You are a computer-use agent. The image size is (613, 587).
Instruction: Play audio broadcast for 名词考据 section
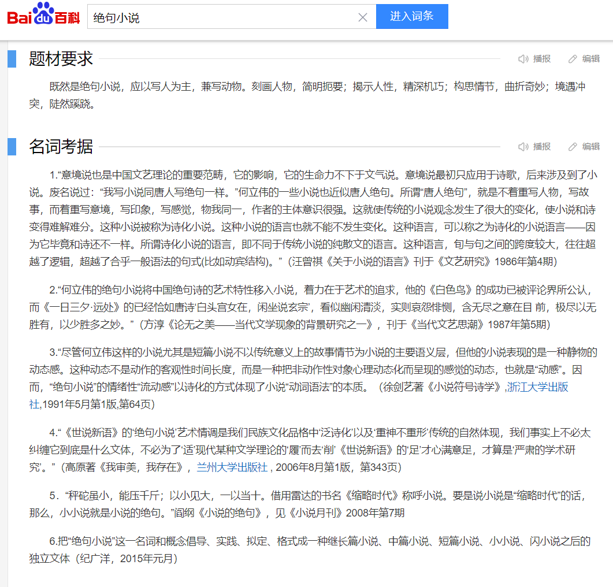coord(534,147)
